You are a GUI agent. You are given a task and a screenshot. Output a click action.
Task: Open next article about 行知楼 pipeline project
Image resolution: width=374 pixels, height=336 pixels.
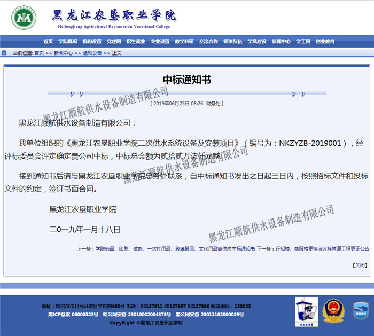(321, 249)
